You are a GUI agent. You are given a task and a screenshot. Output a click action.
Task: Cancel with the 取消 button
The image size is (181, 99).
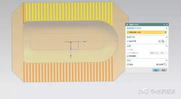point(163,70)
